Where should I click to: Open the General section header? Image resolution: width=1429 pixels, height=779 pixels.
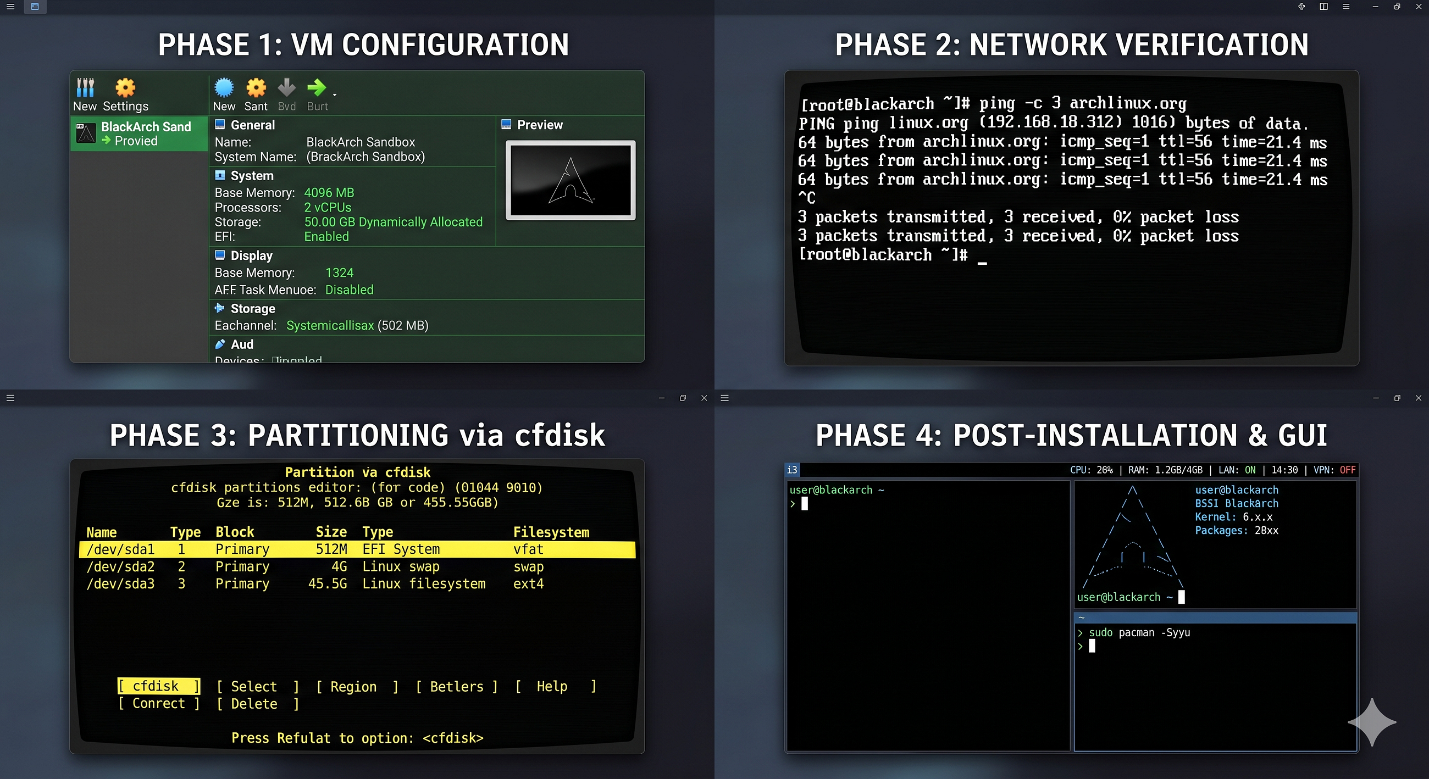(252, 125)
